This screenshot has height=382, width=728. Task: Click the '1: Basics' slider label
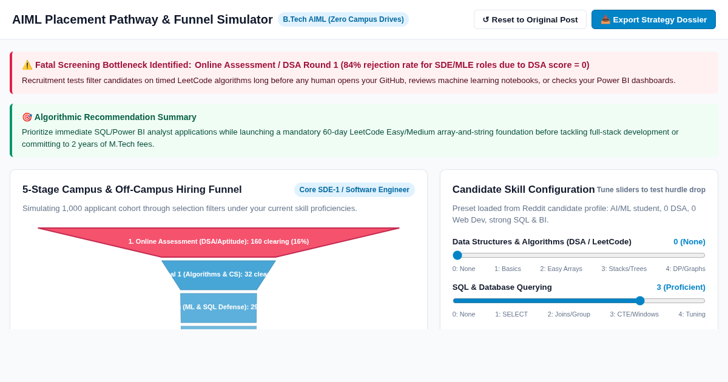tap(508, 269)
